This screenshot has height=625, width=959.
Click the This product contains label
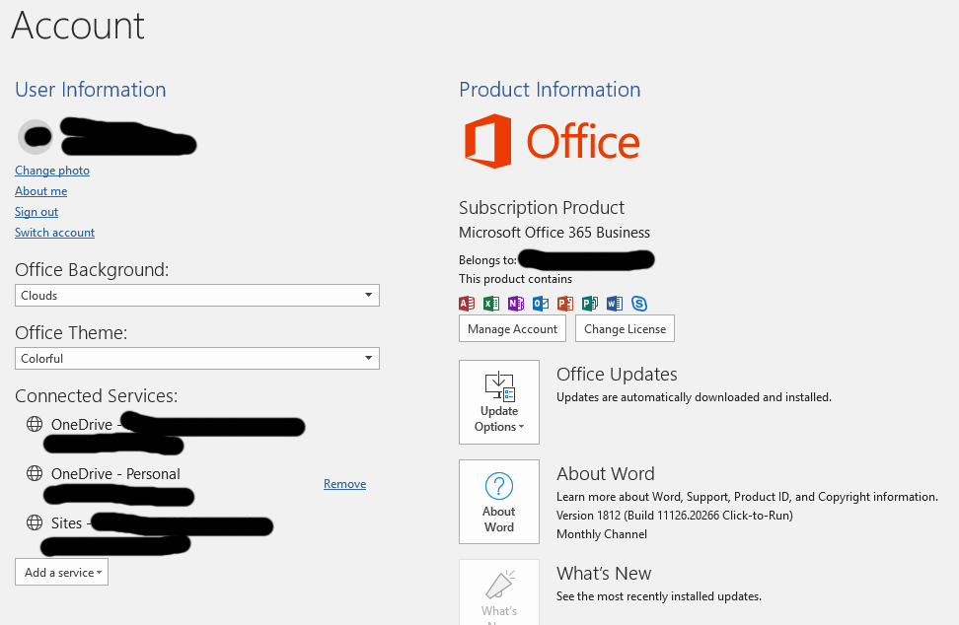click(516, 279)
